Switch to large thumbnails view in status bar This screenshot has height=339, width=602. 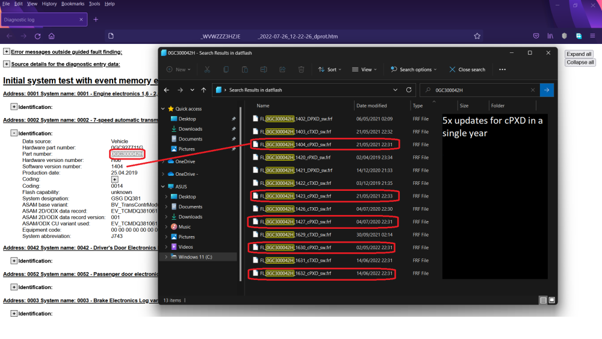(x=552, y=300)
